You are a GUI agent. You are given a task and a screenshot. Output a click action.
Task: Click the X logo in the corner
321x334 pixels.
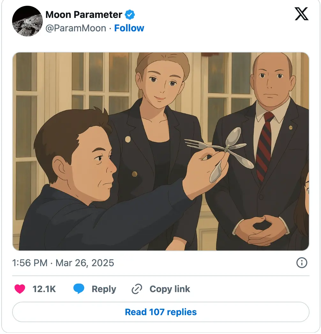[302, 14]
